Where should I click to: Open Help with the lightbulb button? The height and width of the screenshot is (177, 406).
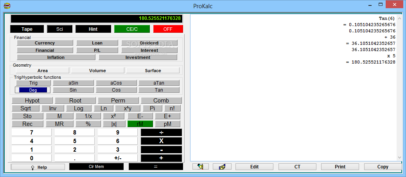click(38, 167)
